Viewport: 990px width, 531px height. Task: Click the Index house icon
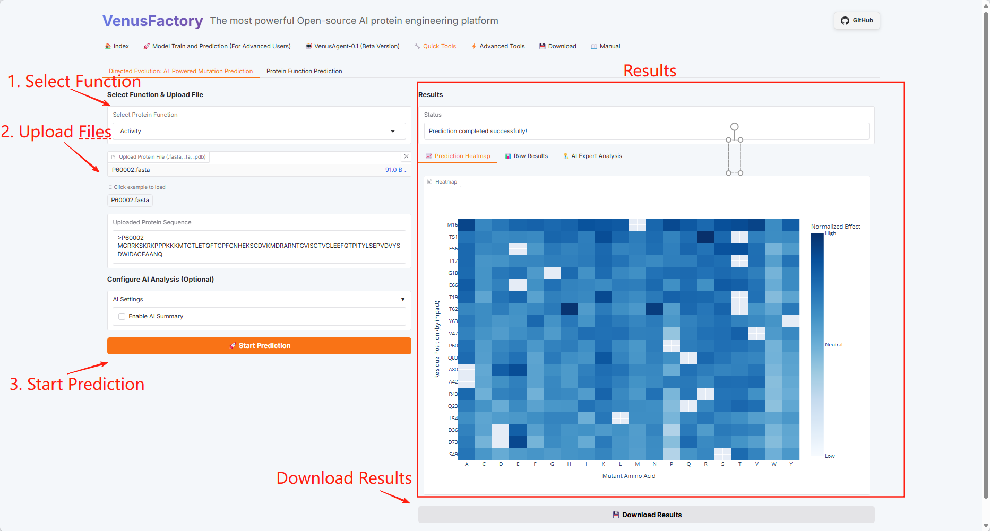pyautogui.click(x=108, y=46)
